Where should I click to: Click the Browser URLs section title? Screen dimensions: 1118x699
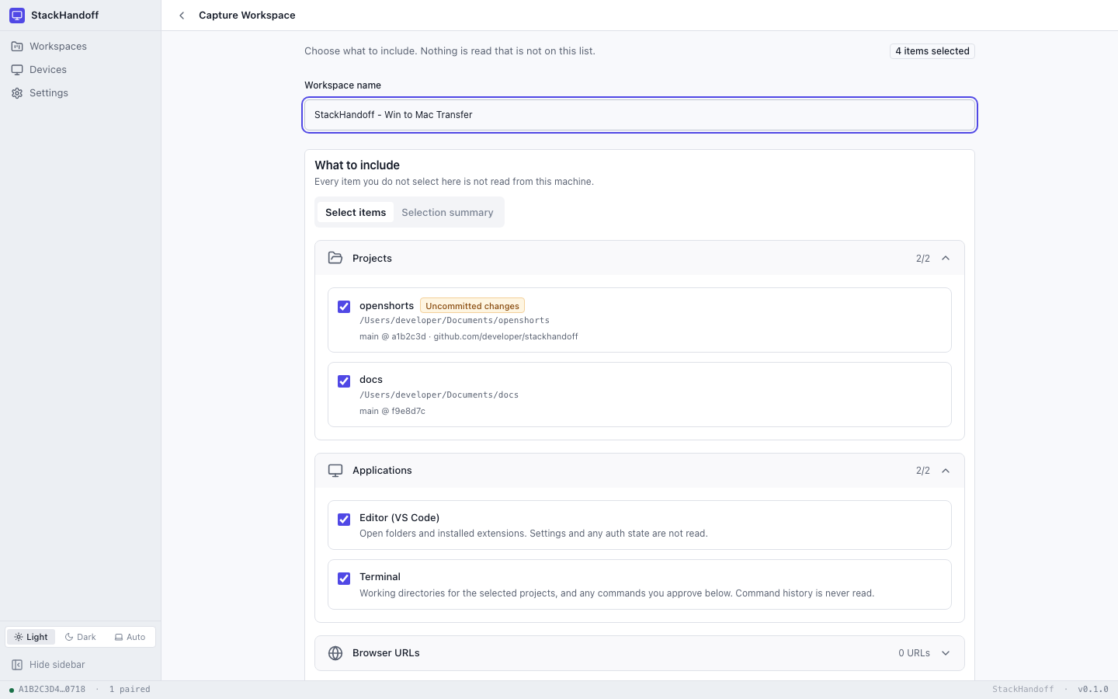(386, 653)
